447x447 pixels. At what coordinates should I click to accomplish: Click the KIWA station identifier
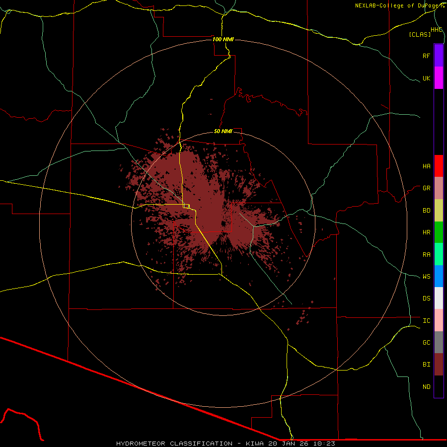tap(255, 444)
